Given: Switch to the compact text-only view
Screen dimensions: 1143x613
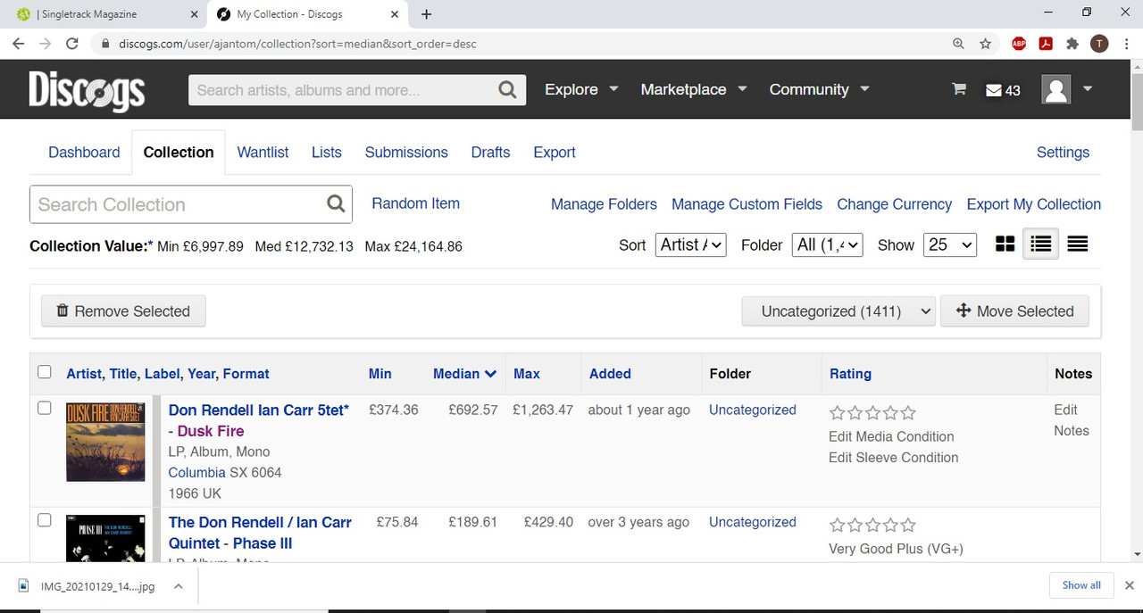Looking at the screenshot, I should pos(1078,244).
